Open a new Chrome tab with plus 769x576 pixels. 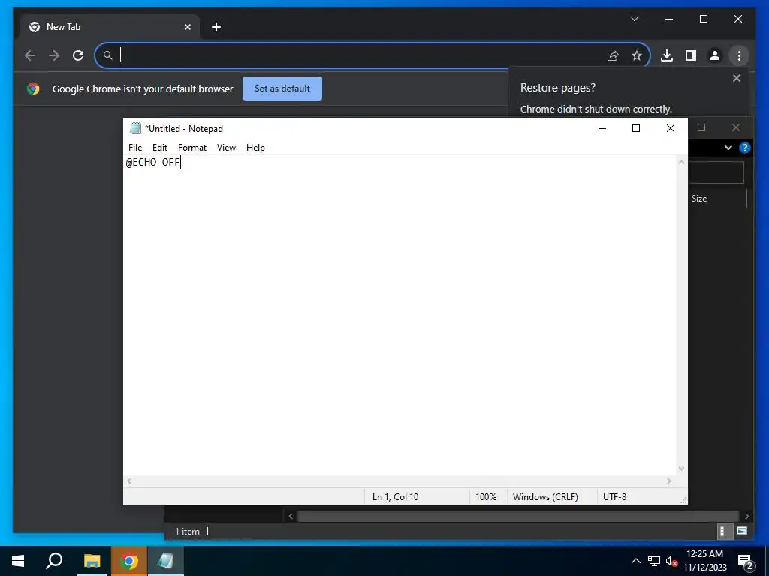click(216, 27)
